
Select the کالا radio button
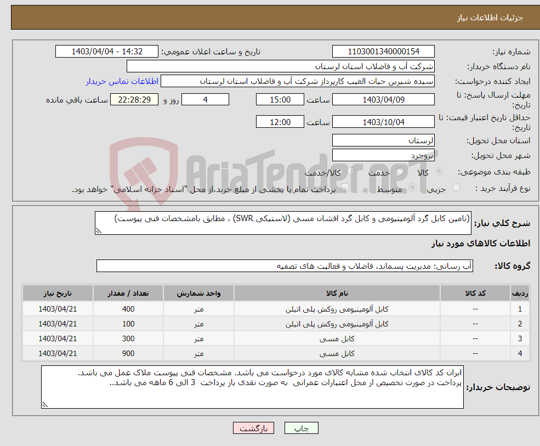tap(439, 171)
